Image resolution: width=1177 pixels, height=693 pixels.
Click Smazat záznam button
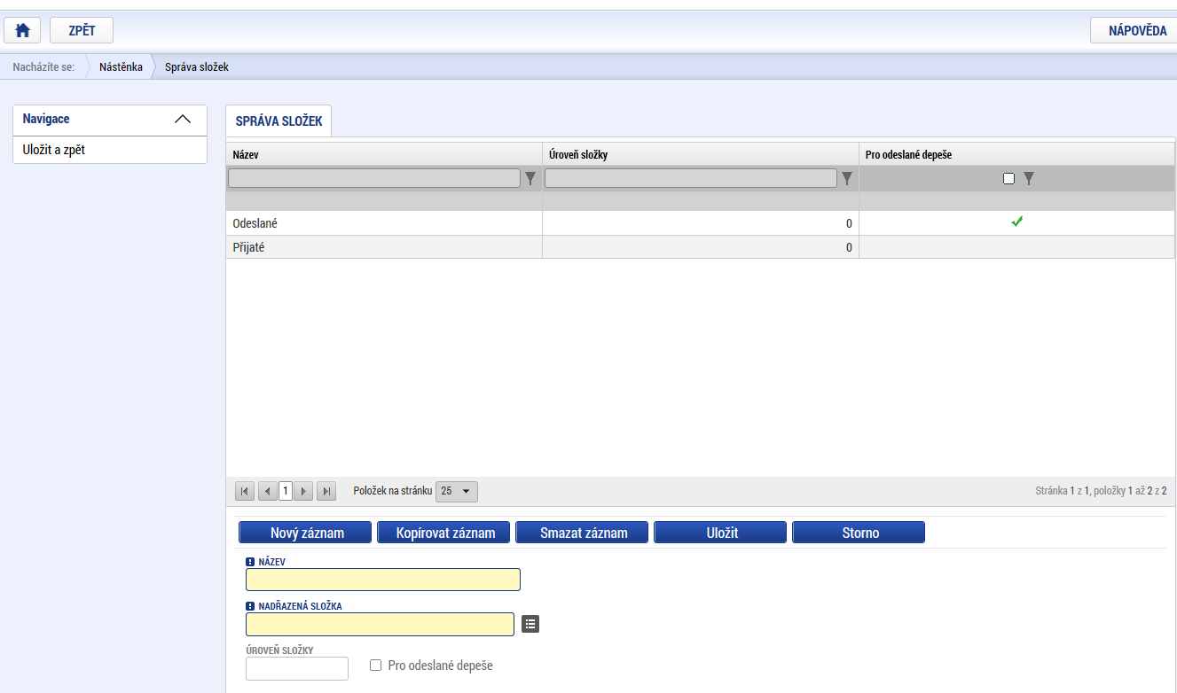584,533
